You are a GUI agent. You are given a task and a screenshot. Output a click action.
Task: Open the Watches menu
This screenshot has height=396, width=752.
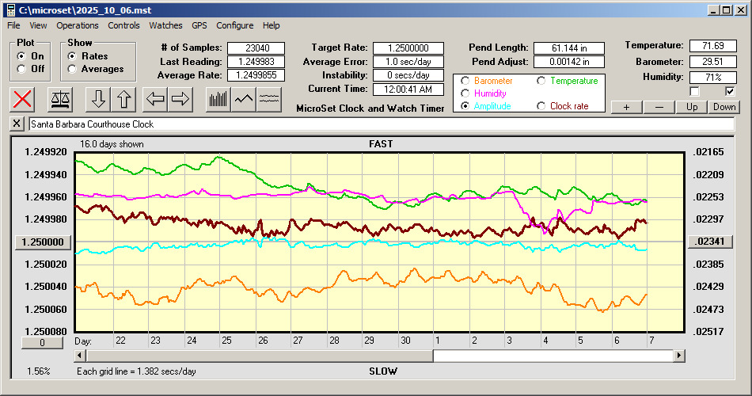coord(165,25)
